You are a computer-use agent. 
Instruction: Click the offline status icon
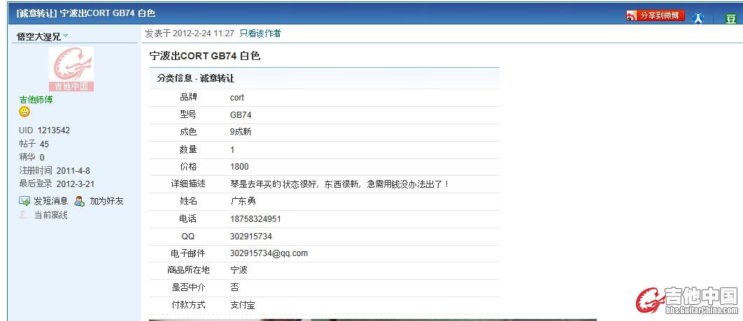tap(23, 215)
